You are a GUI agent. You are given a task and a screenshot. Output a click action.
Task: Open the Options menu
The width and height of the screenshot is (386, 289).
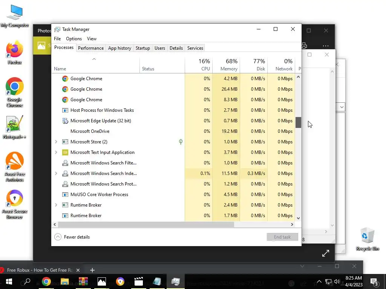coord(74,39)
